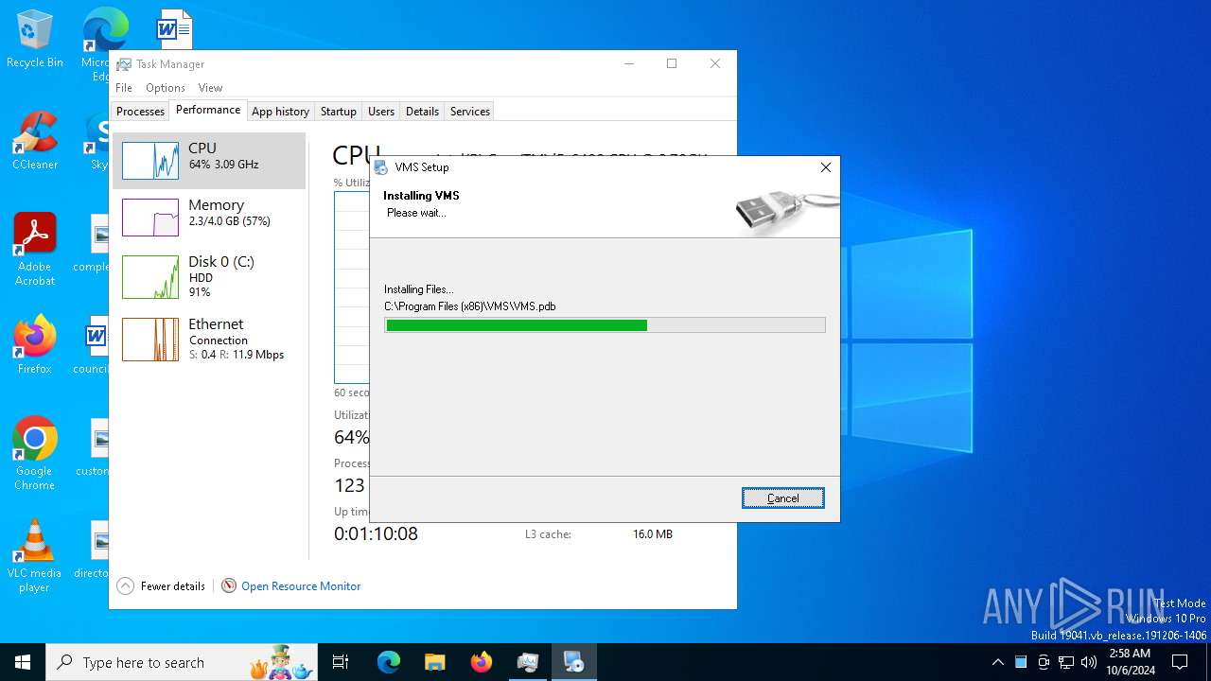Click the VMS Setup title bar icon
The width and height of the screenshot is (1211, 681).
(x=381, y=167)
